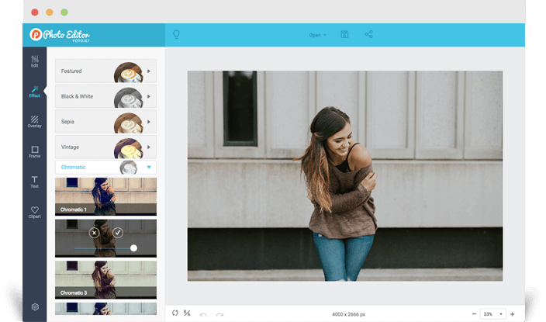Expand the Featured effects category
546x322 pixels.
click(x=105, y=71)
